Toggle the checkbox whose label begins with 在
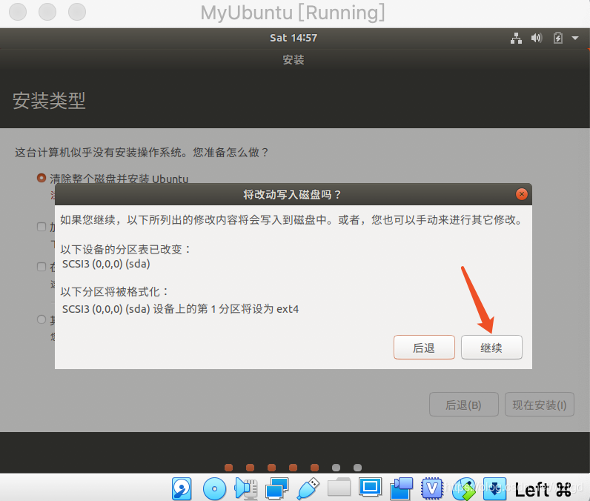Screen dimensions: 590x501 42,267
